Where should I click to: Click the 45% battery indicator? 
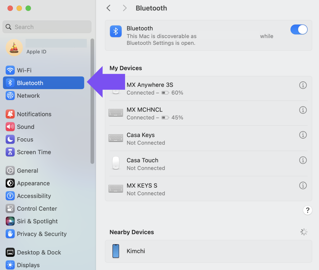pyautogui.click(x=172, y=118)
